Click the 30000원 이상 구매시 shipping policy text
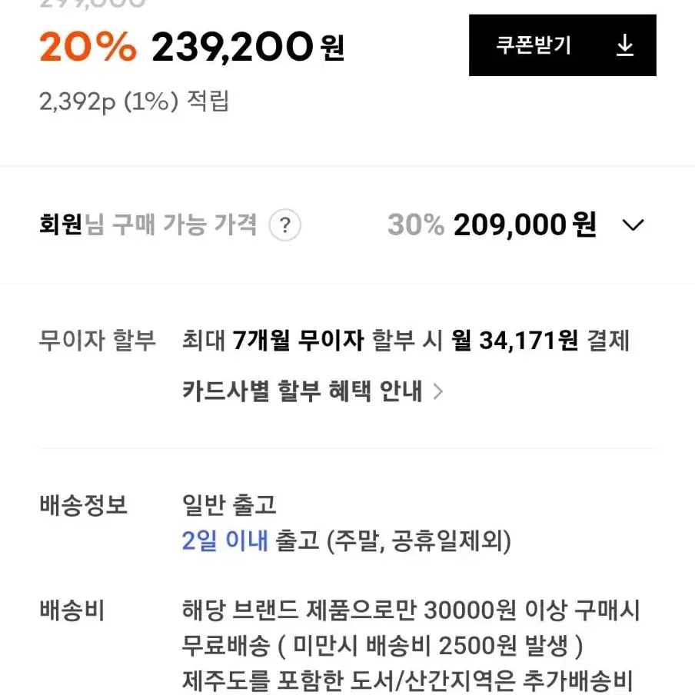695x695 pixels. coord(531,610)
